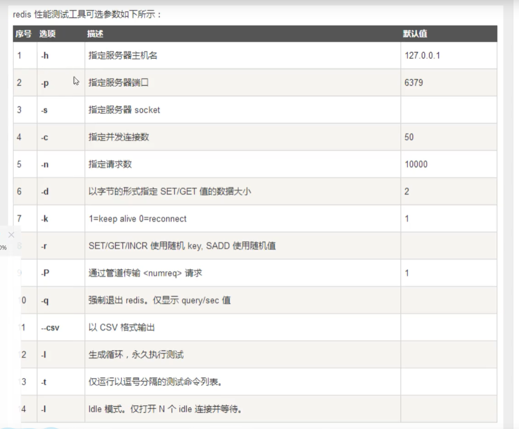Select the -I option in the Idle 模式 row
This screenshot has width=519, height=429.
click(43, 409)
